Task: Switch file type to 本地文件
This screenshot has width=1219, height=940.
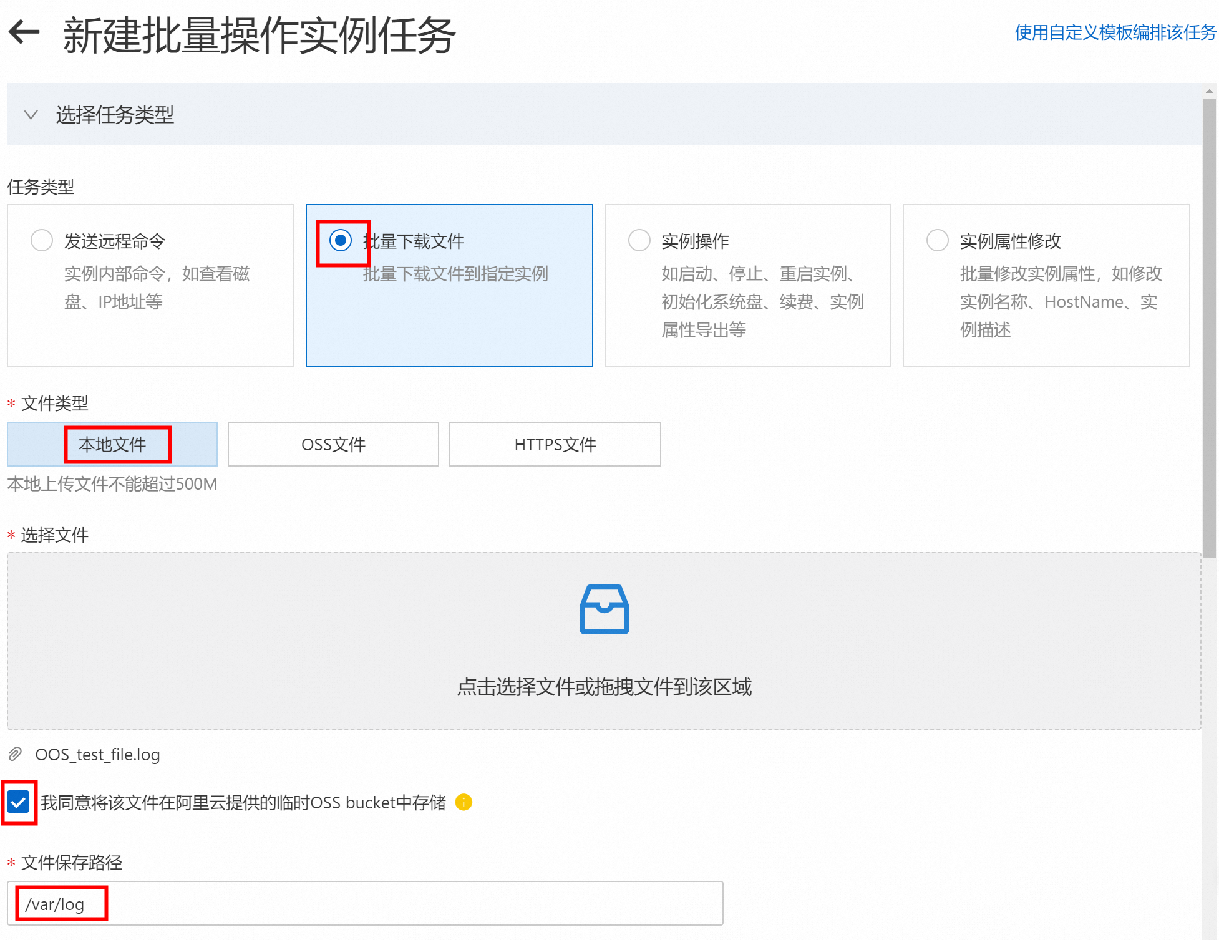Action: [112, 445]
